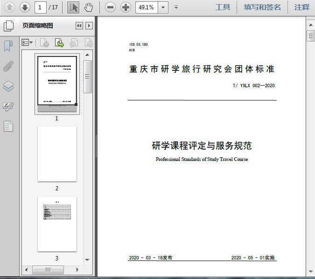Click the extract pages green arrow icon
Viewport: 315px width, 279px height.
(x=59, y=42)
